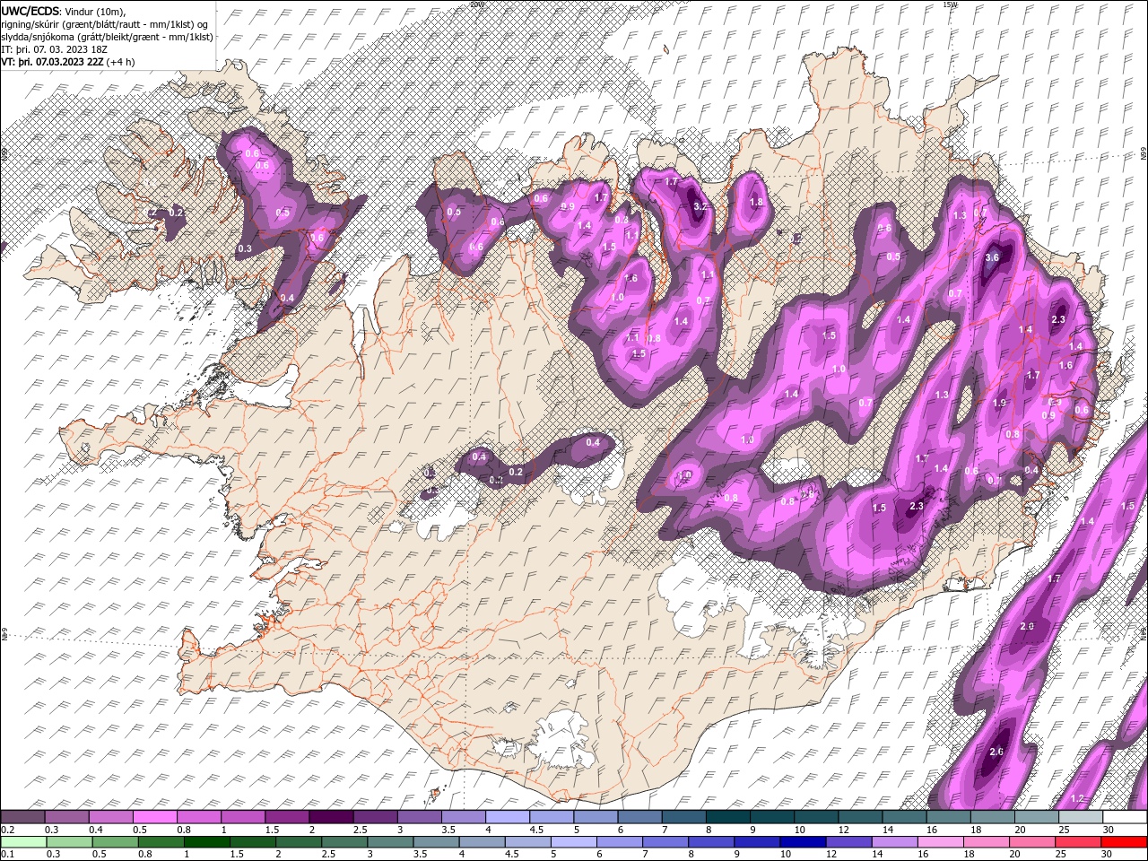Click the dark navy swatch labelled 10 on rain scale
The height and width of the screenshot is (861, 1148).
(802, 842)
